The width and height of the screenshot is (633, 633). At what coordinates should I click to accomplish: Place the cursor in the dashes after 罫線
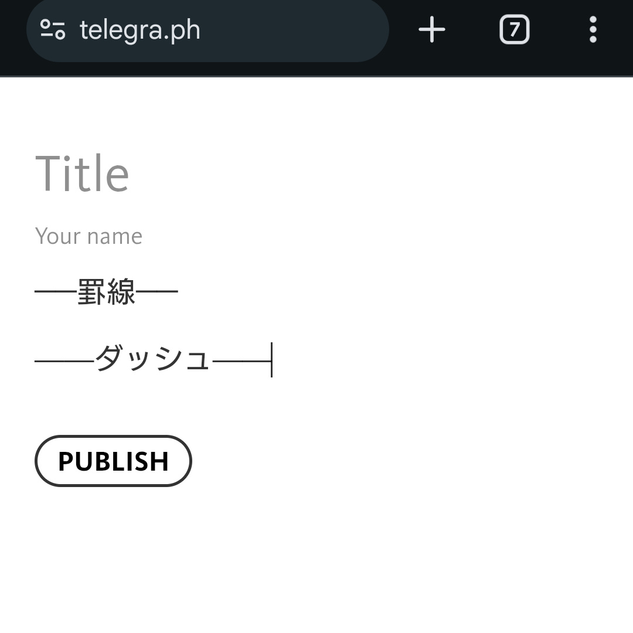pos(156,292)
